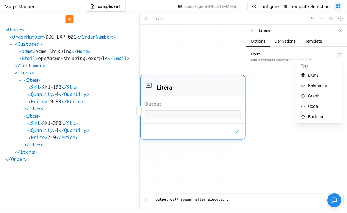Open the sample.xml file button

coord(106,6)
